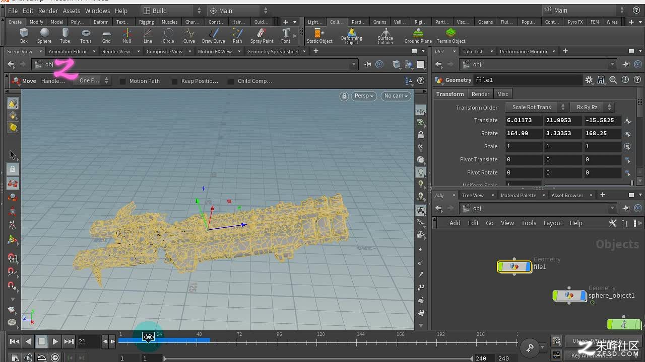
Task: Click frame 96 on the timeline
Action: [x=280, y=341]
